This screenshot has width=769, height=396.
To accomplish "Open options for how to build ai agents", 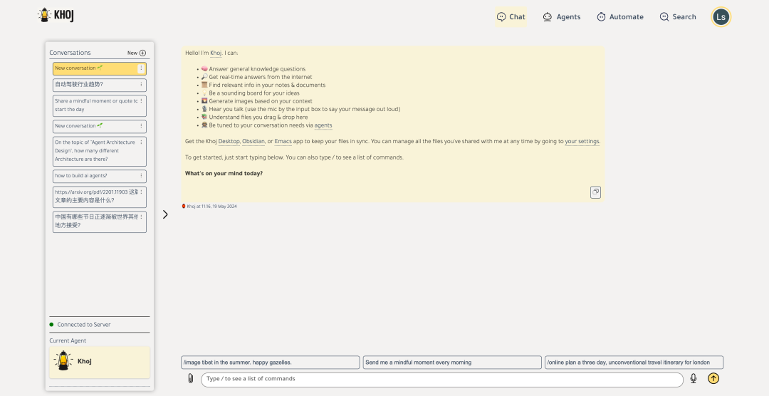I will [x=141, y=176].
